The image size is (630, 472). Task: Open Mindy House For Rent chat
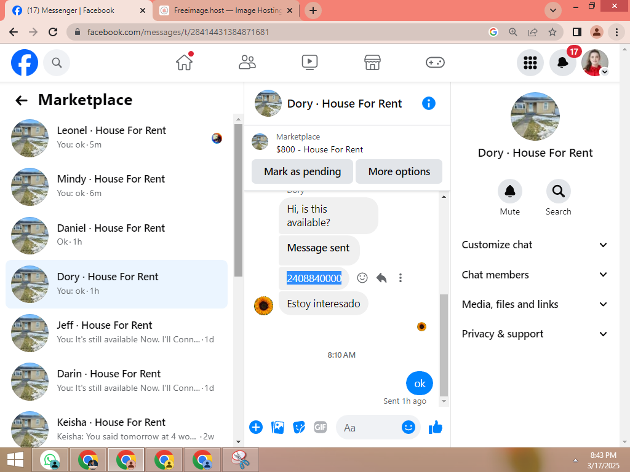(116, 187)
